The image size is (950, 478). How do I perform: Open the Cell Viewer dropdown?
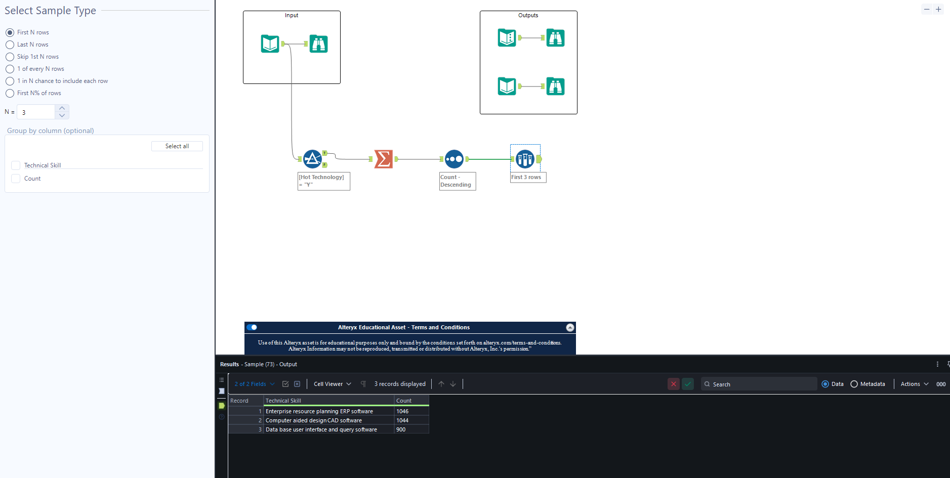point(333,384)
